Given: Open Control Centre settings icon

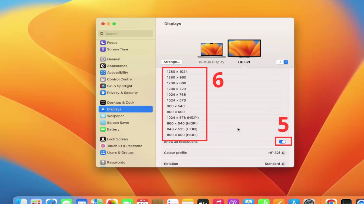Looking at the screenshot, I should pyautogui.click(x=103, y=79).
